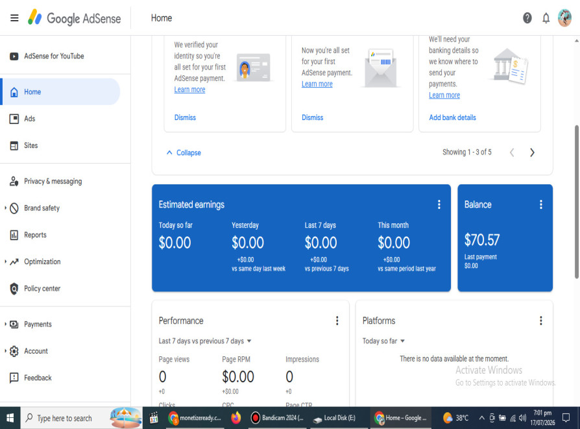Image resolution: width=580 pixels, height=429 pixels.
Task: Open the account profile avatar
Action: click(564, 18)
